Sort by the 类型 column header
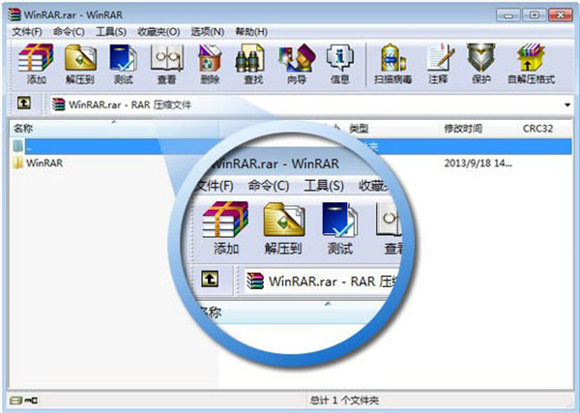 point(359,129)
